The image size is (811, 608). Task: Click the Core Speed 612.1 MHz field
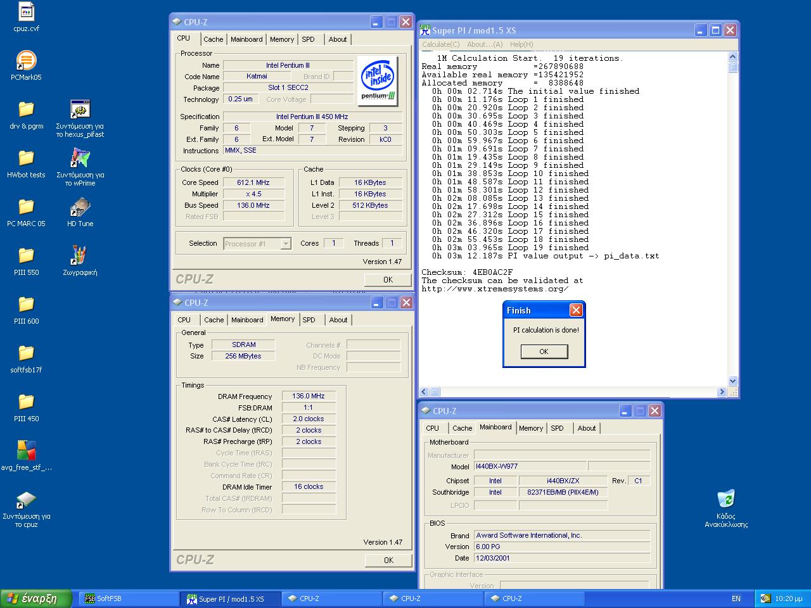[253, 182]
